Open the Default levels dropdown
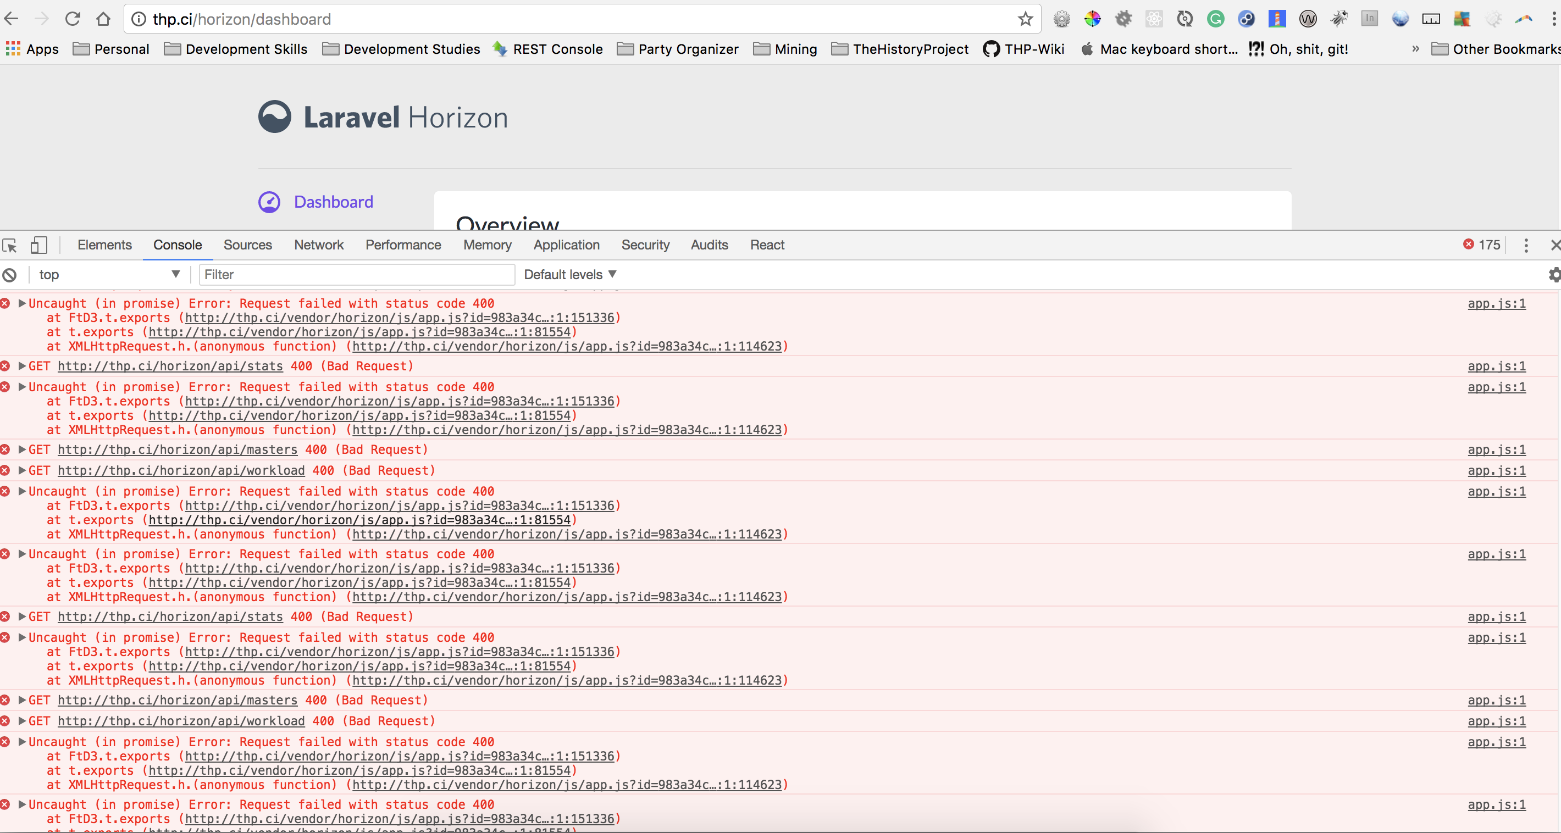Image resolution: width=1561 pixels, height=833 pixels. pos(569,275)
